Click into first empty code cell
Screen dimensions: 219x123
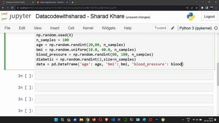coord(124,76)
